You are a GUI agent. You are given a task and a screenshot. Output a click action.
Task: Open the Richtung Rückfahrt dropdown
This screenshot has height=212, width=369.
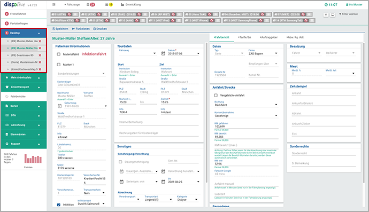246,105
